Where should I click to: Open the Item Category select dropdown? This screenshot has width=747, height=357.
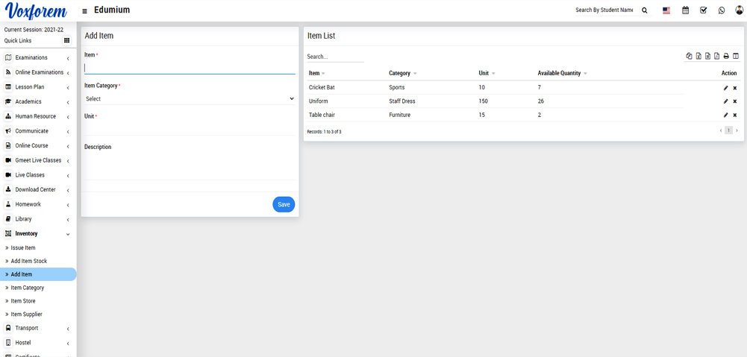(x=190, y=98)
